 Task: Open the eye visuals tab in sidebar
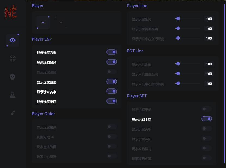coord(13,40)
